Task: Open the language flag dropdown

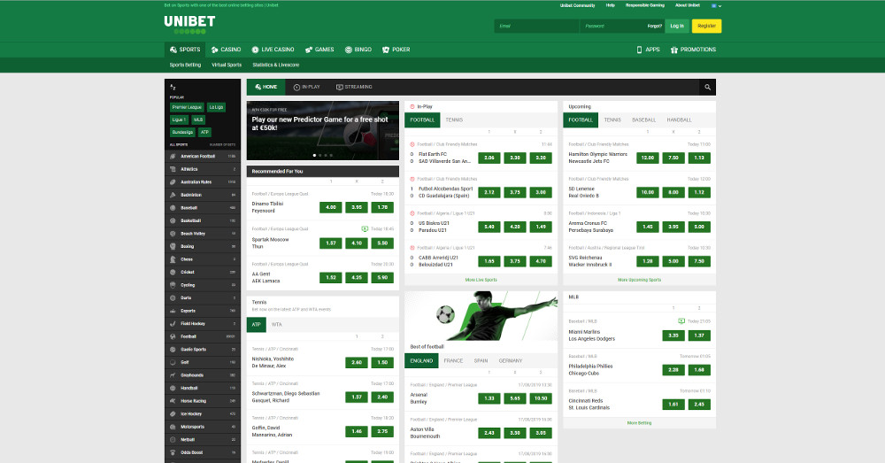Action: [716, 5]
